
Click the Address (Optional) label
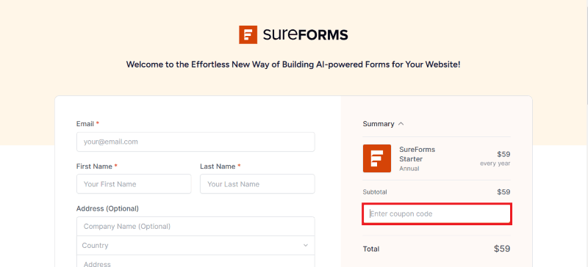coord(107,208)
